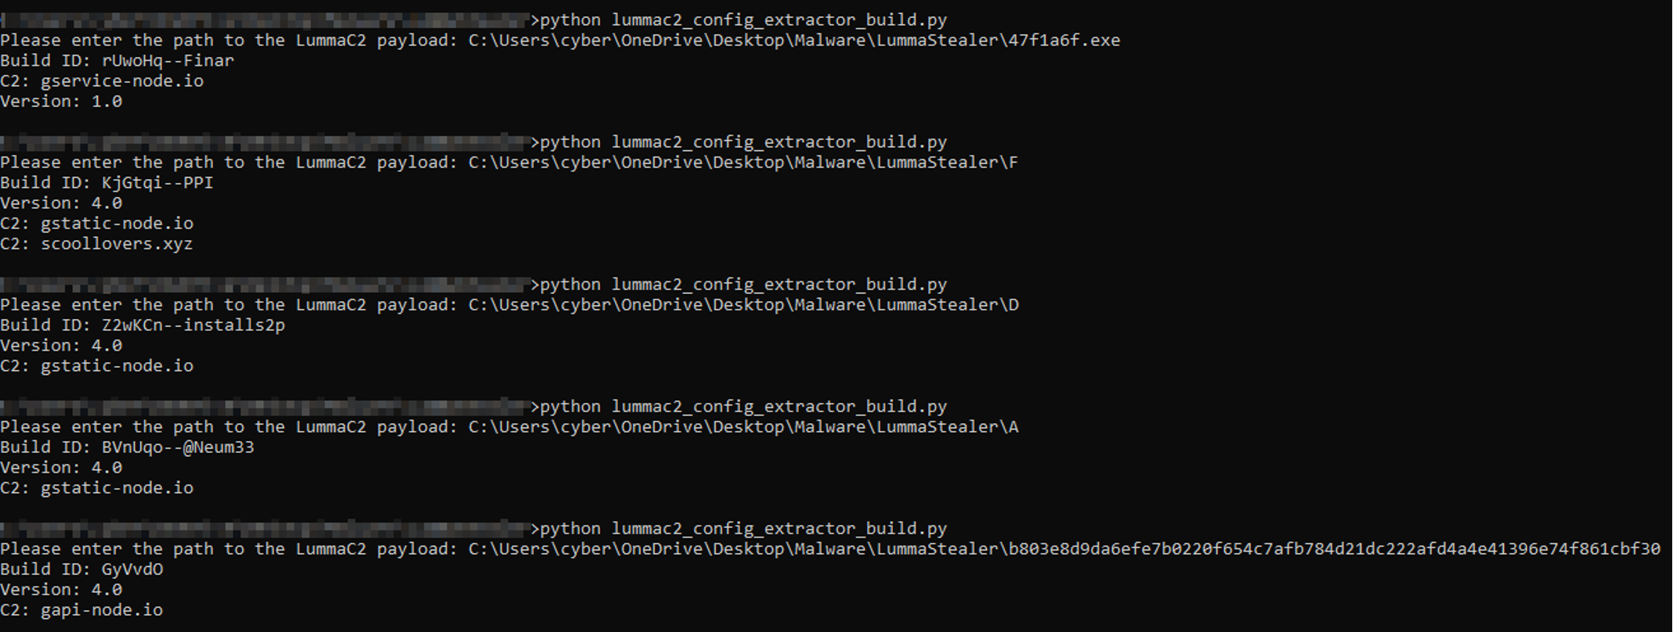Click gstatic-node.io C2 under the @Neum33 build

117,488
